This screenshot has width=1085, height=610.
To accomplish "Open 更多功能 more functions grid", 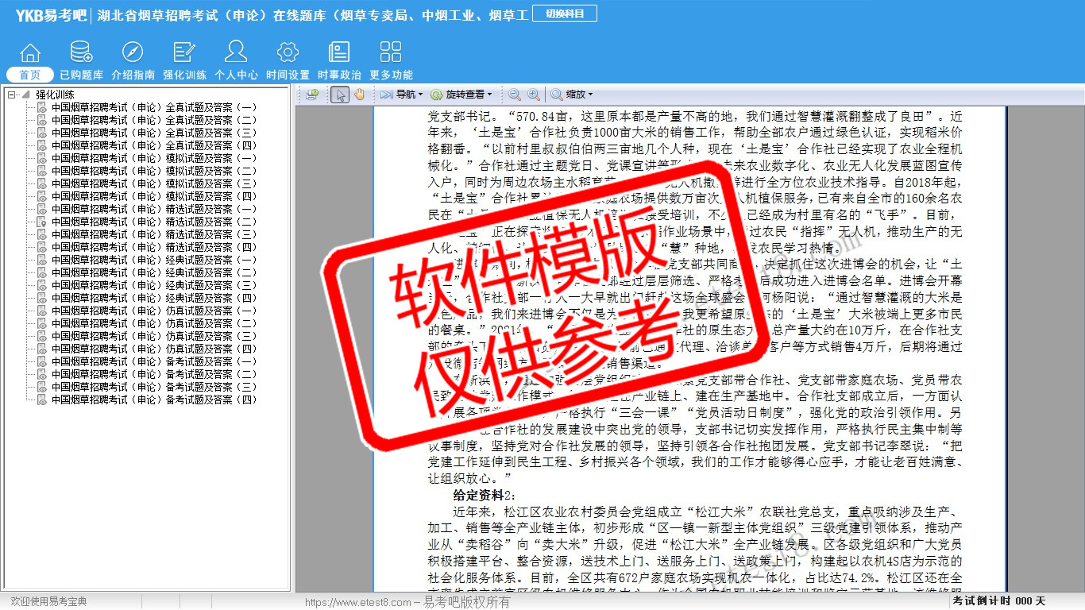I will click(391, 61).
